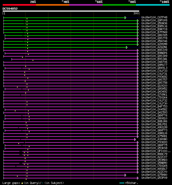Open the UniRef100_Q9S7T8 hit label
The height and width of the screenshot is (185, 172).
[x=154, y=38]
